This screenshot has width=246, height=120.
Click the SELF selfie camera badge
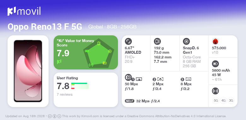[130, 101]
